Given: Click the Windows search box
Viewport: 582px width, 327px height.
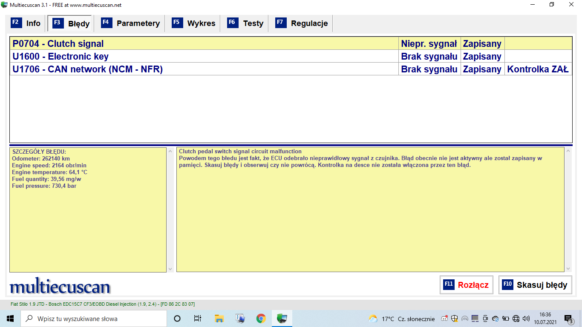Looking at the screenshot, I should (94, 318).
